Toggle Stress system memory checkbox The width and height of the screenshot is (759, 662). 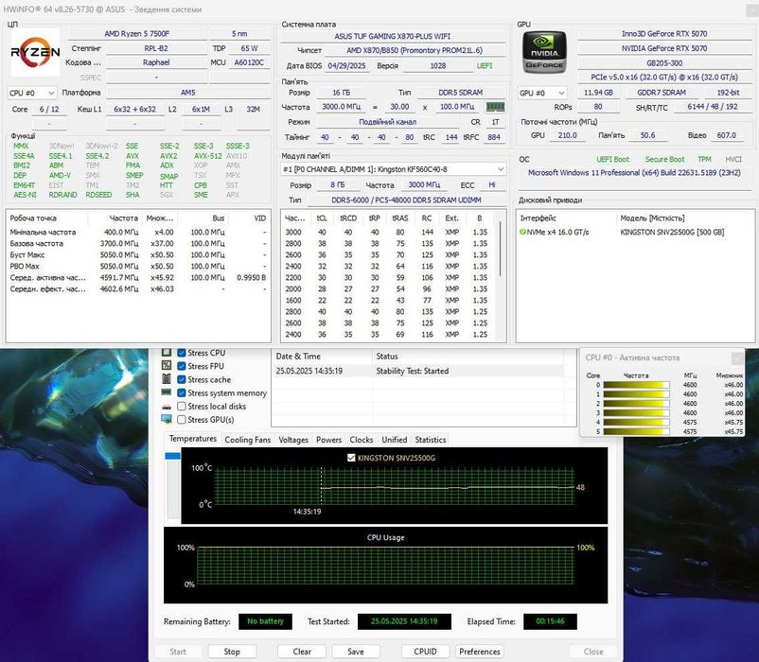pyautogui.click(x=182, y=392)
